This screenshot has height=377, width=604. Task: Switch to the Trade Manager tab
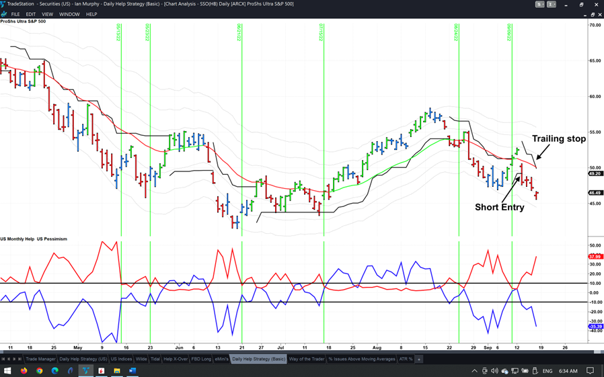(x=41, y=360)
